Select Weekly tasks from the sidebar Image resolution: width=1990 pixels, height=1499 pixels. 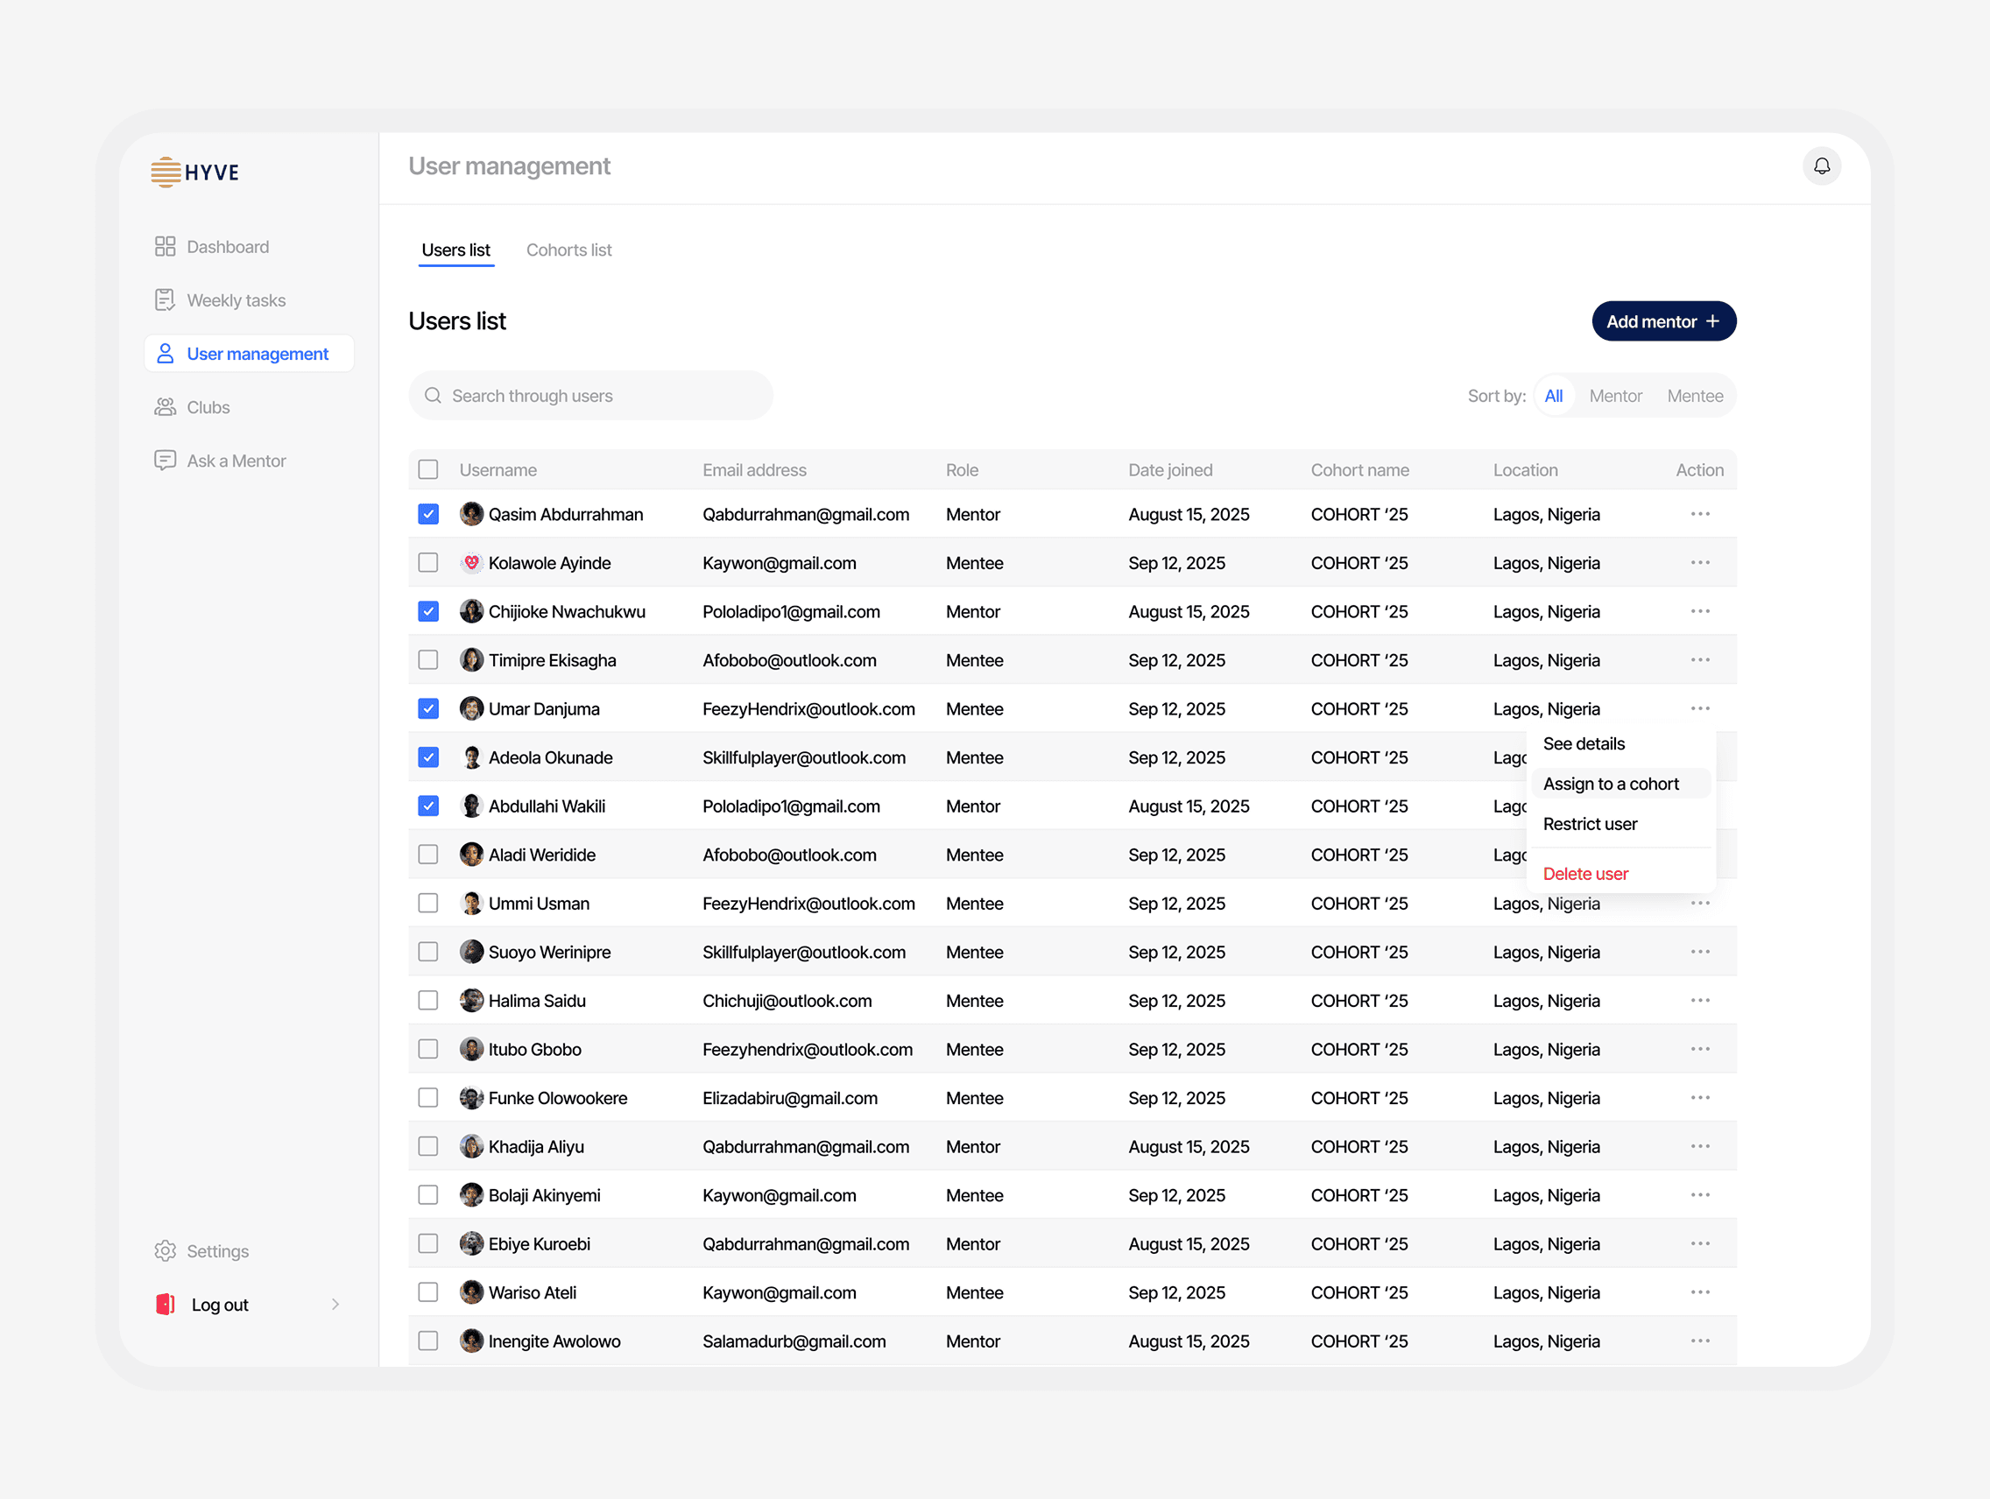(x=236, y=299)
